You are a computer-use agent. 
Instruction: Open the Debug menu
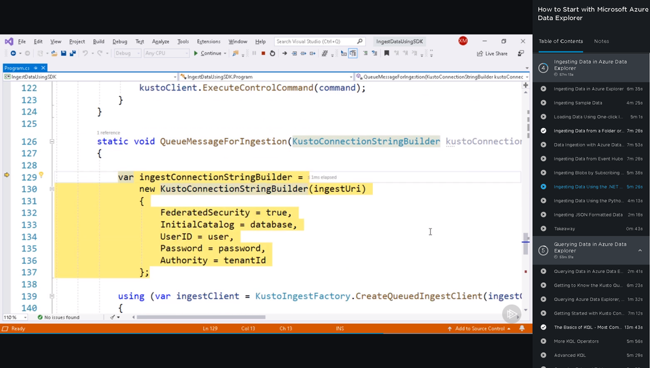pyautogui.click(x=120, y=42)
